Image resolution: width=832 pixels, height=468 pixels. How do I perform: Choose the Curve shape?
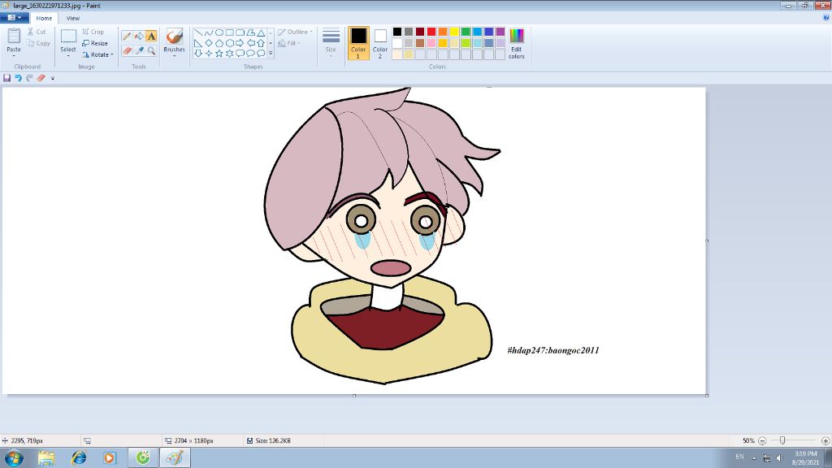click(x=209, y=32)
